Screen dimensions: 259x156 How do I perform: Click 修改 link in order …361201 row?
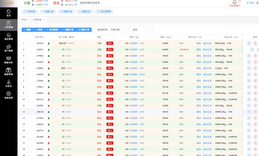tap(199, 43)
